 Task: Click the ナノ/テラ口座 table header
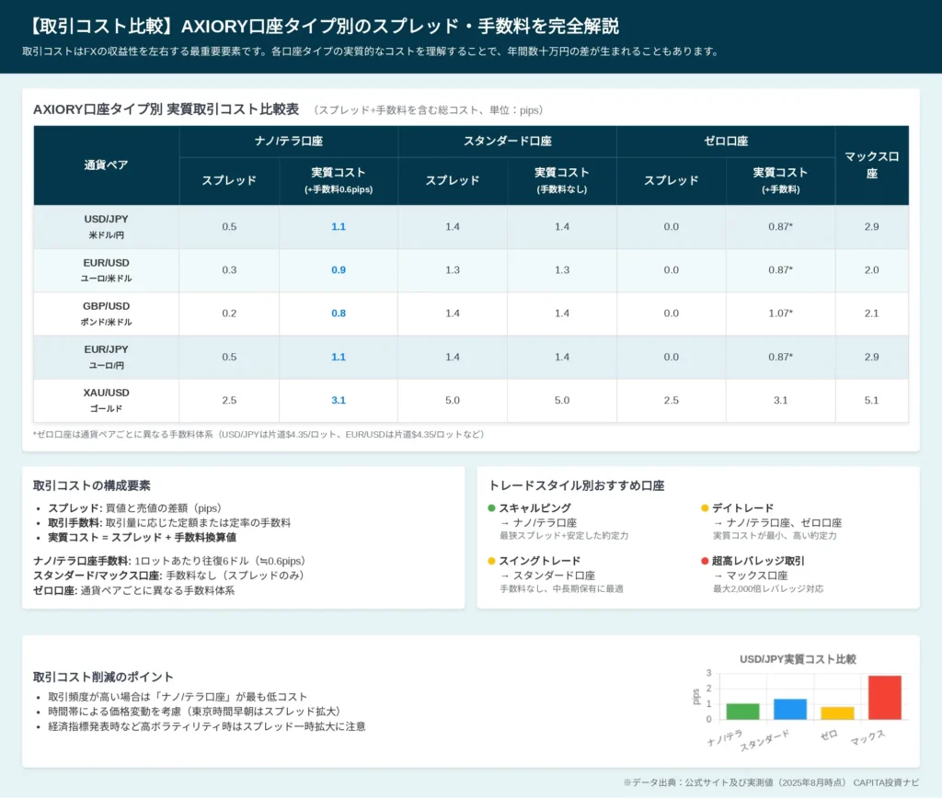pyautogui.click(x=288, y=141)
